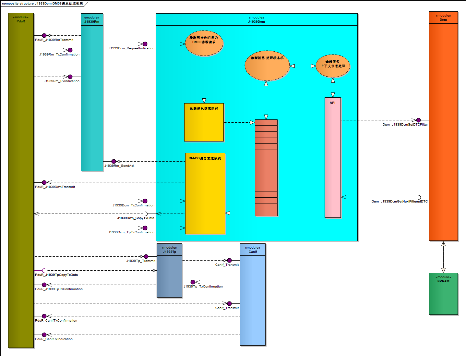The width and height of the screenshot is (466, 356).
Task: Click the "J1939Rm_SendAck" label
Action: click(119, 166)
